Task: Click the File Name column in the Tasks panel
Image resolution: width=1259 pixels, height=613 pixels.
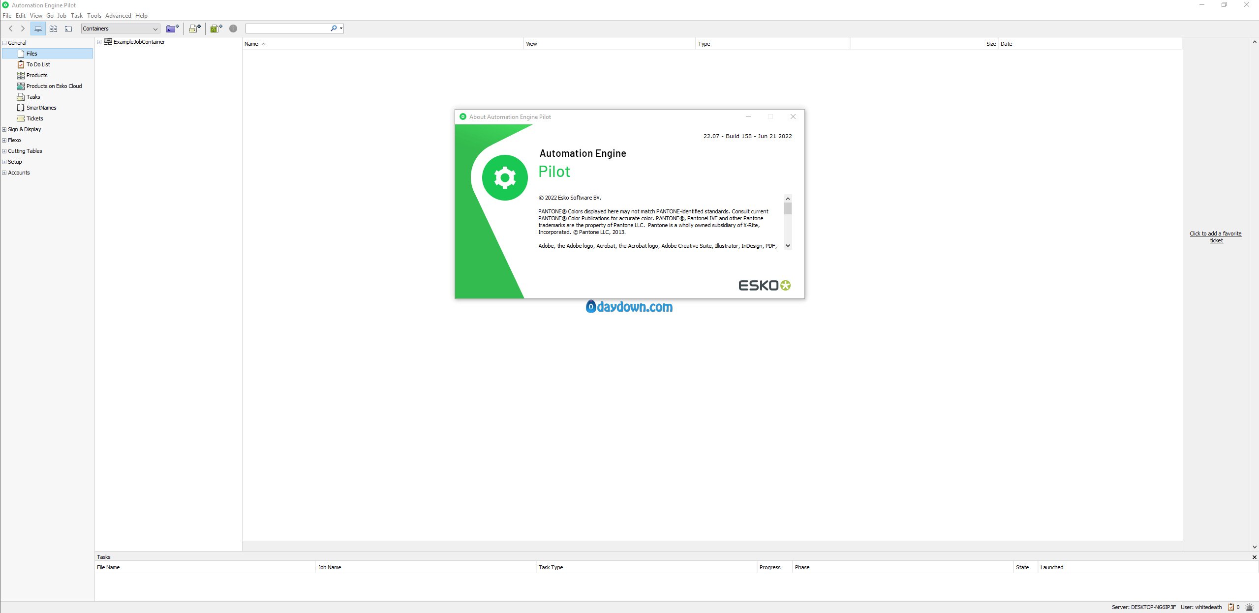Action: [x=205, y=567]
